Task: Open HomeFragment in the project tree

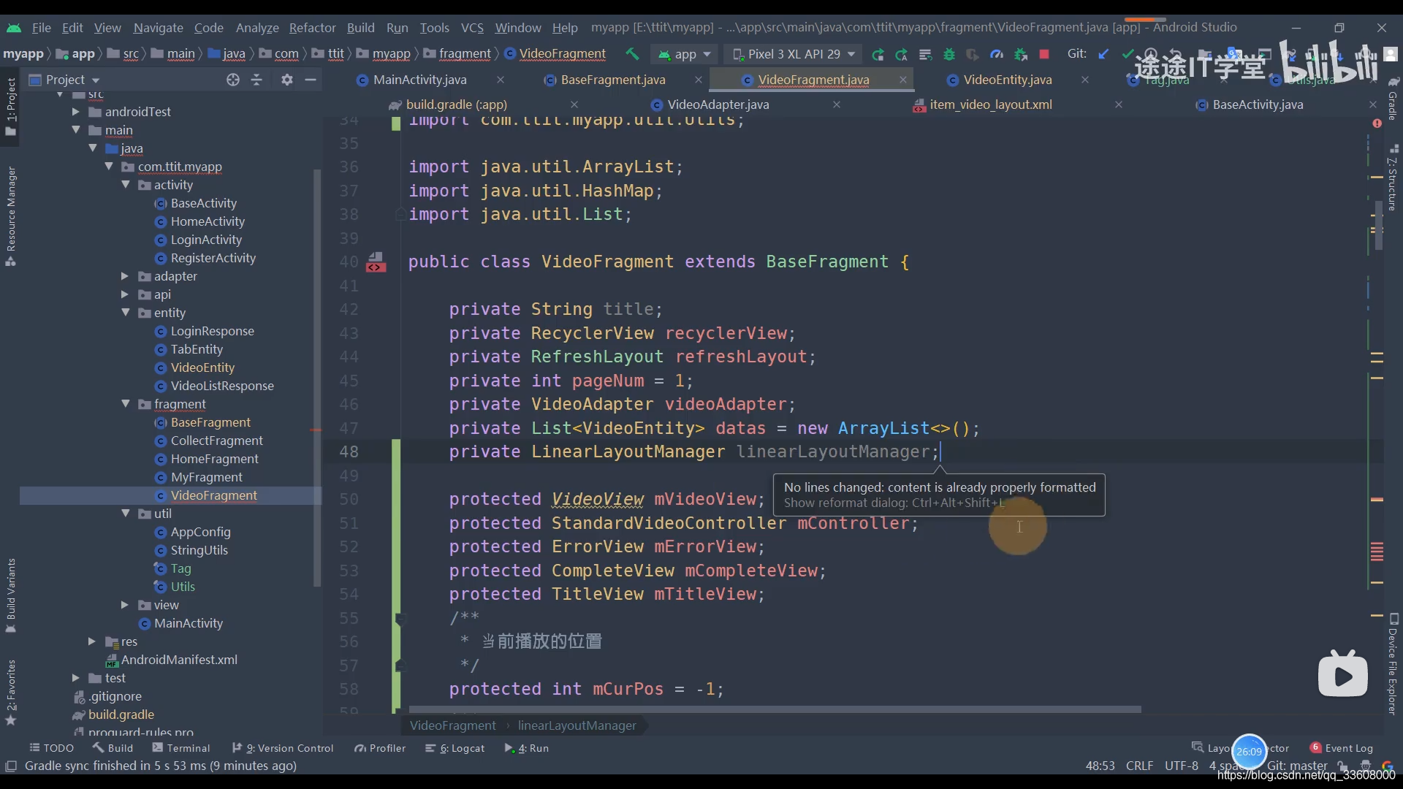Action: pyautogui.click(x=214, y=459)
